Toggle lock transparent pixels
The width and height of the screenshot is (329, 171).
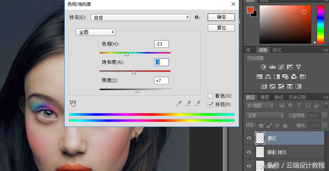(x=261, y=125)
